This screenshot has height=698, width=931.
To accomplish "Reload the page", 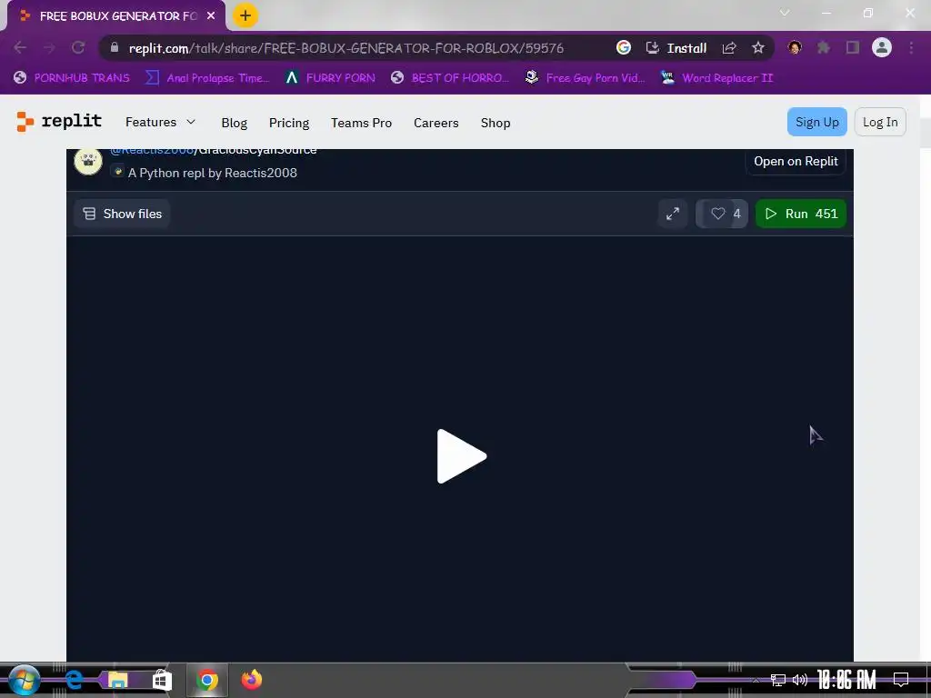I will 78,47.
